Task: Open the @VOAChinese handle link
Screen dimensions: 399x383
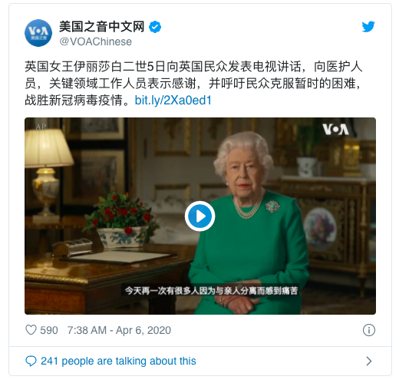Action: coord(96,41)
